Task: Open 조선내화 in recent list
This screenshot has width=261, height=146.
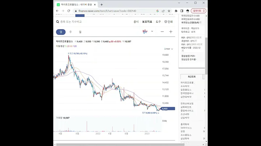Action: coord(185,114)
